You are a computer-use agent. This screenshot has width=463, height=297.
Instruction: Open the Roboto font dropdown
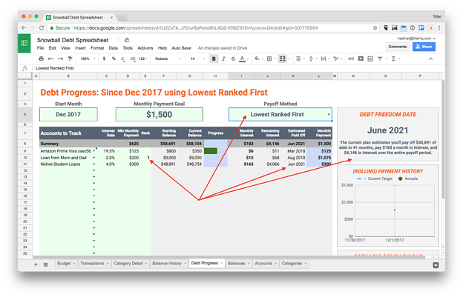click(168, 59)
